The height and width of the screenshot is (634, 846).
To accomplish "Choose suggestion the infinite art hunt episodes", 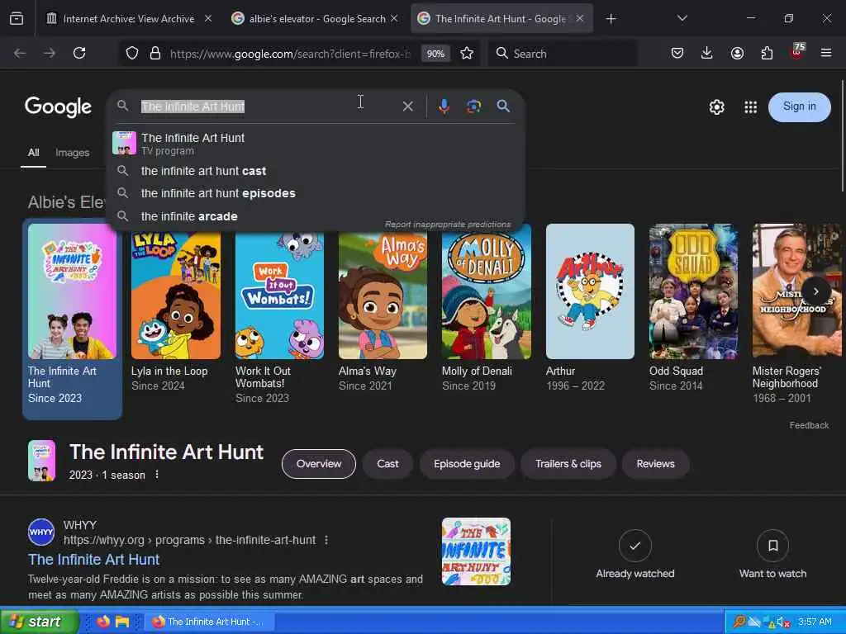I will (316, 193).
